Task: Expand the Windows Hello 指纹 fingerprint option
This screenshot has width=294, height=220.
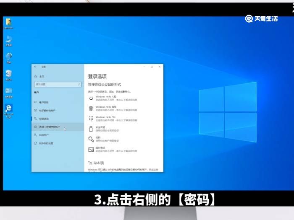Action: pyautogui.click(x=113, y=108)
